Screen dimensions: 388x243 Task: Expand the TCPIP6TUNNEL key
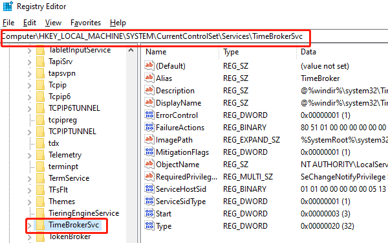[x=30, y=109]
